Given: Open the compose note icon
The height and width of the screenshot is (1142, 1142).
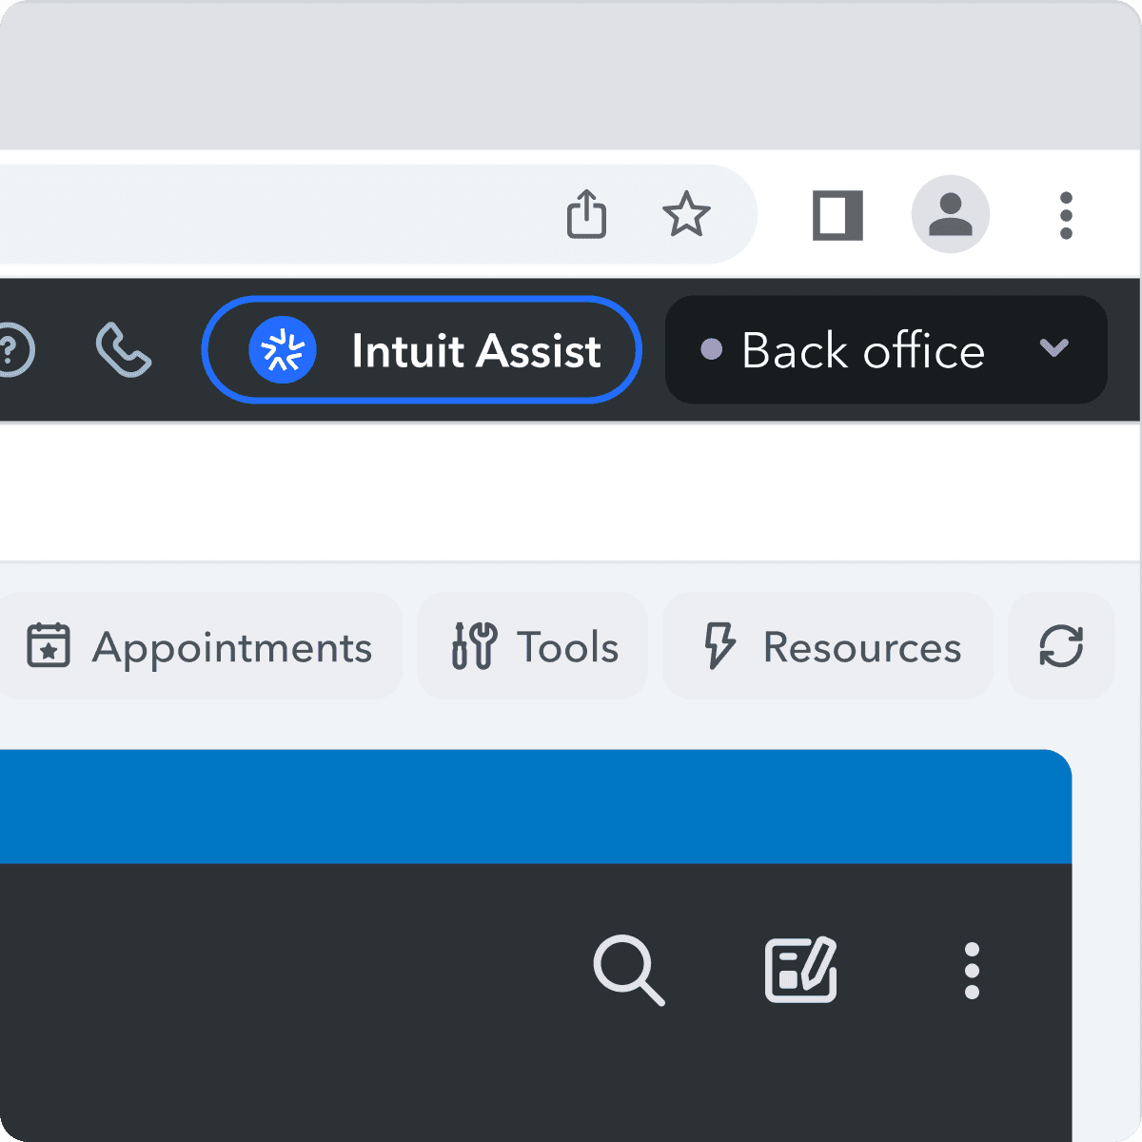Looking at the screenshot, I should coord(801,971).
